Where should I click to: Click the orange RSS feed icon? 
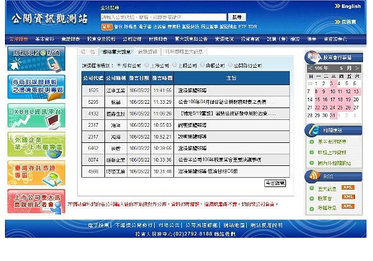pyautogui.click(x=314, y=176)
